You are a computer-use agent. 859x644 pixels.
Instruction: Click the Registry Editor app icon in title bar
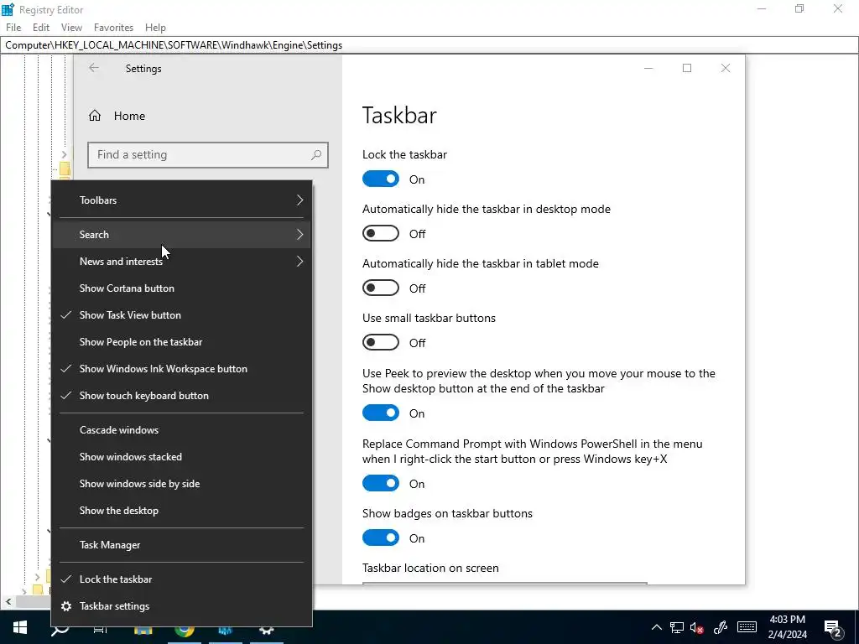point(8,9)
